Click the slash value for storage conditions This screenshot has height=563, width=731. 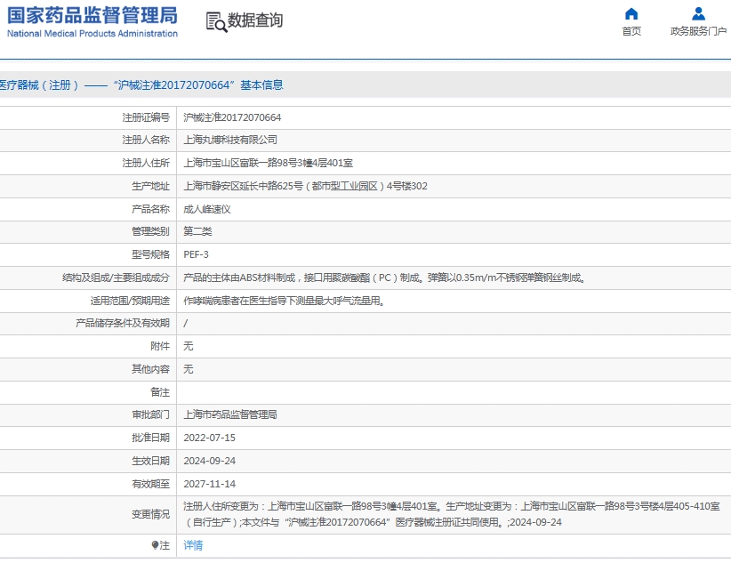click(x=186, y=323)
